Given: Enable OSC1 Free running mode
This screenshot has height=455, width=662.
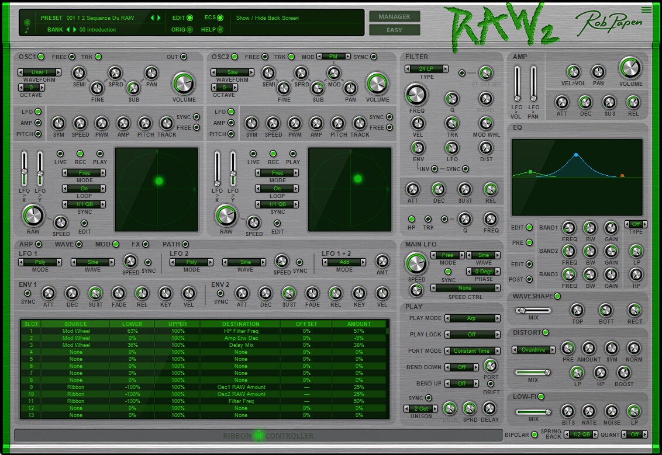Looking at the screenshot, I should click(x=72, y=57).
